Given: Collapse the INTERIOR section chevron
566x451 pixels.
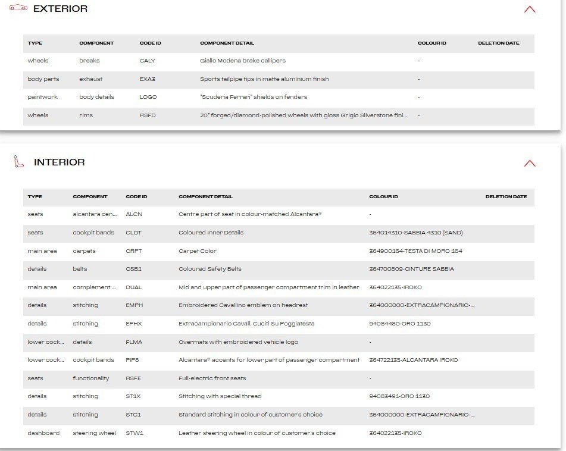Looking at the screenshot, I should point(530,163).
